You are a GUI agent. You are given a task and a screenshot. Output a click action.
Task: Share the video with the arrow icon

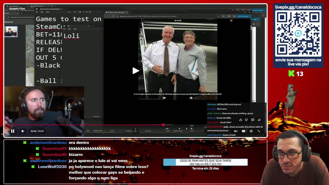[259, 120]
